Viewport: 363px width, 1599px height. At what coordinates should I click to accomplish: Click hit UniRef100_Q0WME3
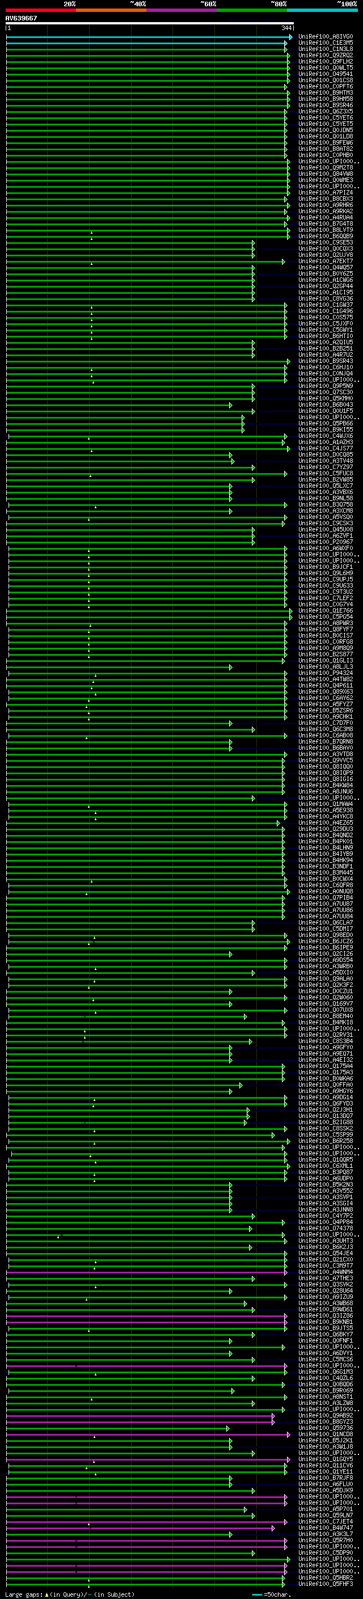326,180
